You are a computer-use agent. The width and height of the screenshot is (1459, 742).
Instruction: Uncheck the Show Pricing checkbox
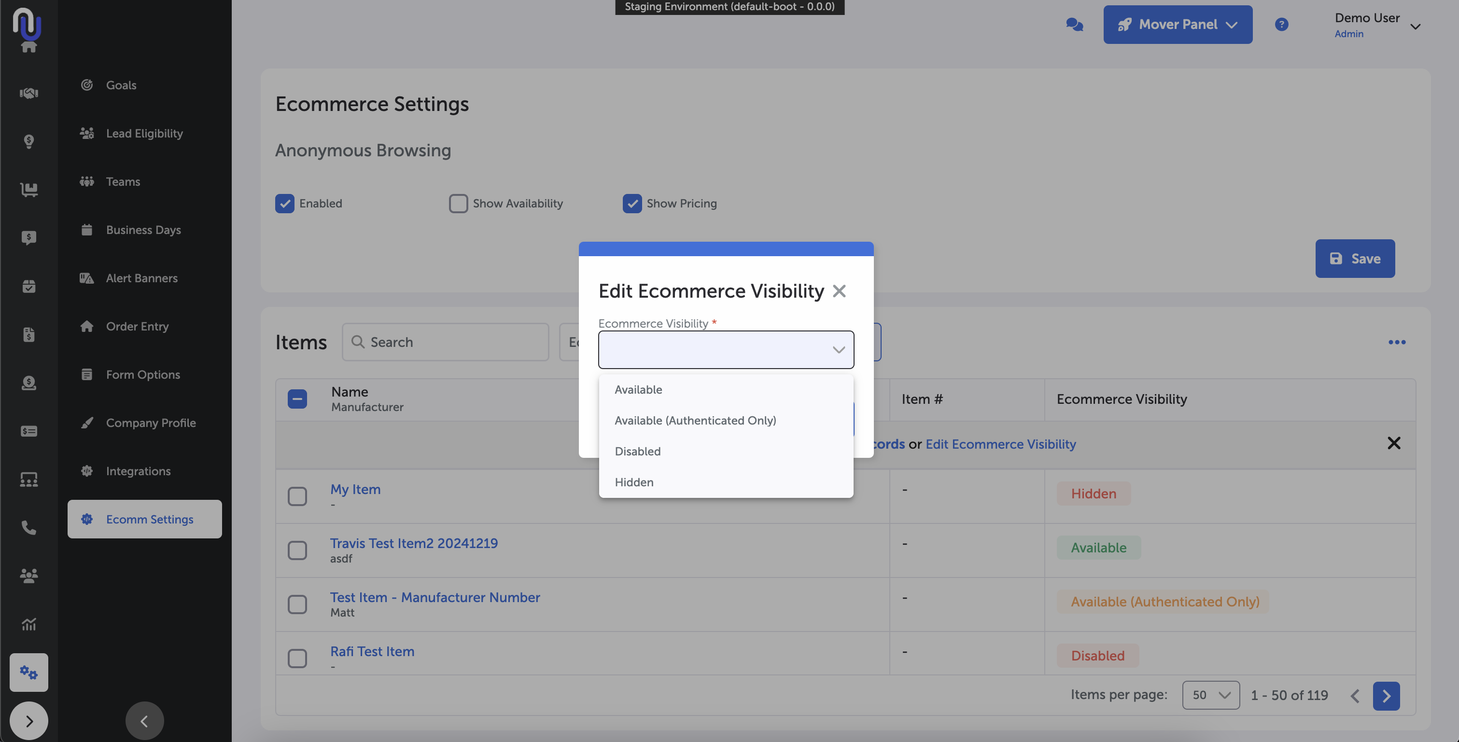click(x=631, y=203)
